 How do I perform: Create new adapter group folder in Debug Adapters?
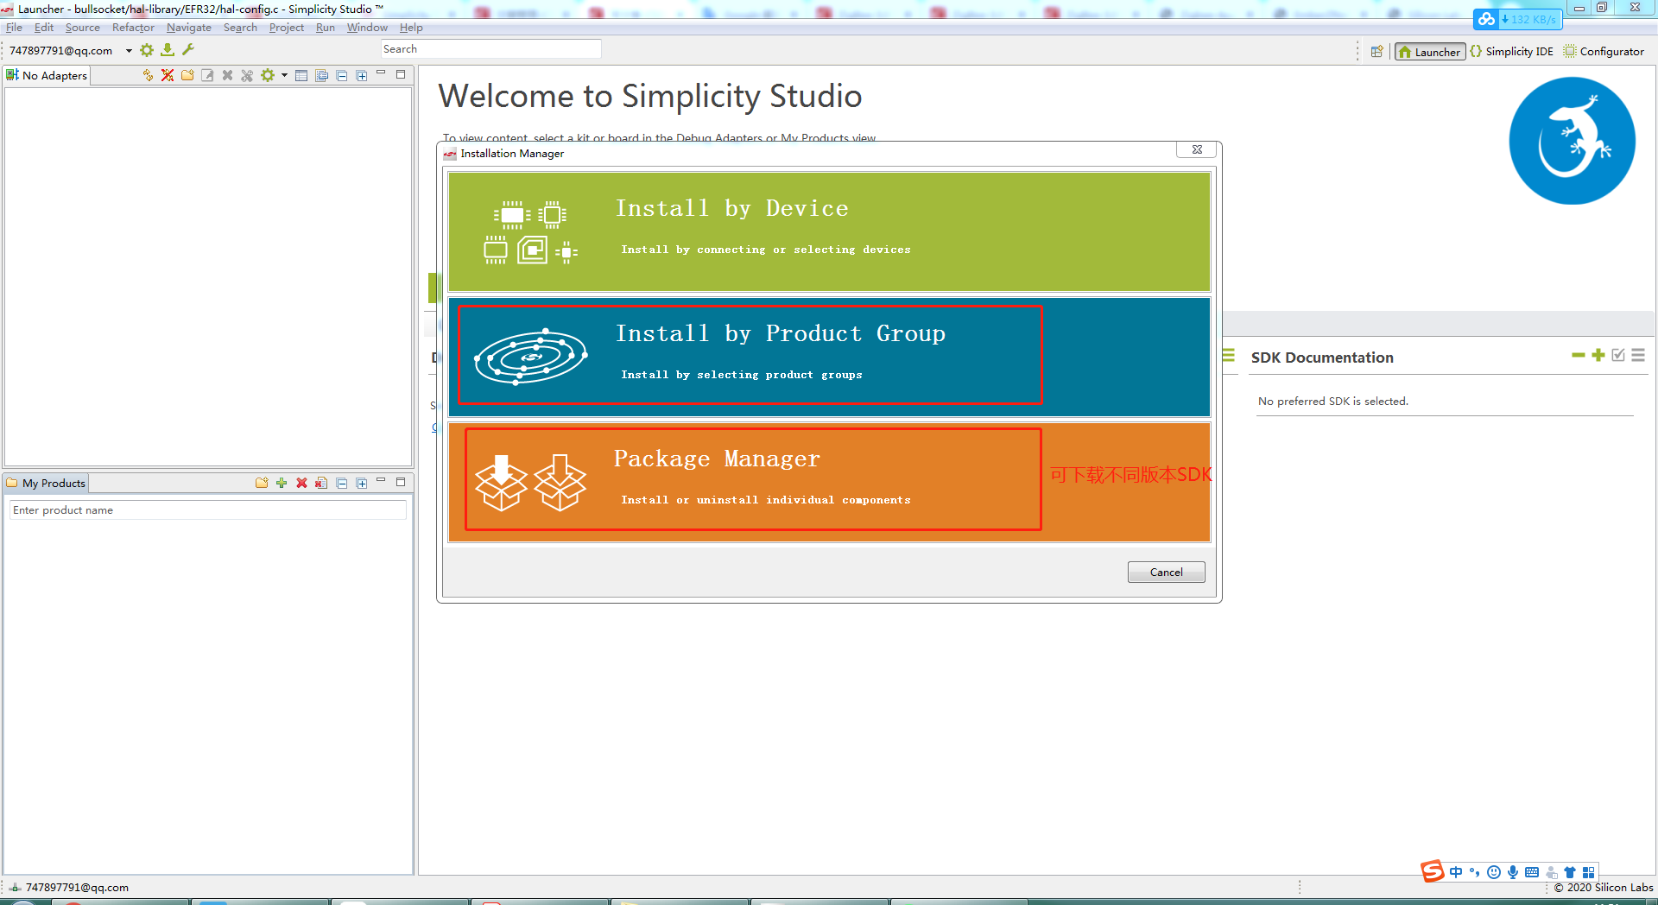(x=187, y=75)
